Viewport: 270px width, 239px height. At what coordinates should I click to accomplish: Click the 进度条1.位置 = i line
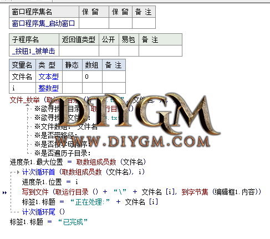[x=50, y=182]
